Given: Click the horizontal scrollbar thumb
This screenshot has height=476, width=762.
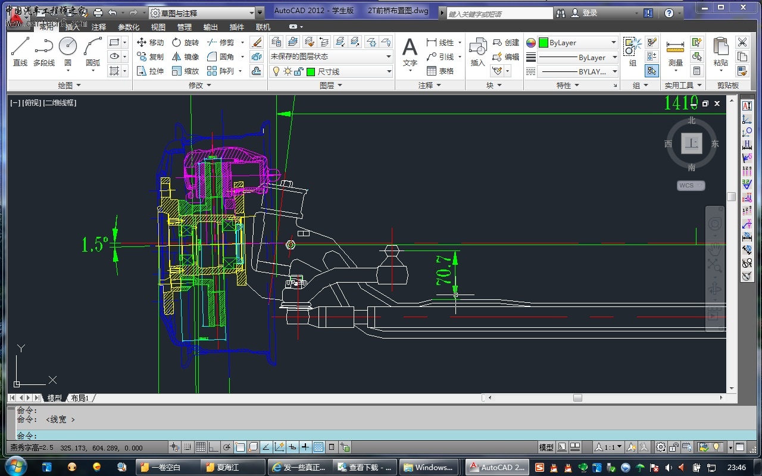Looking at the screenshot, I should click(x=577, y=397).
